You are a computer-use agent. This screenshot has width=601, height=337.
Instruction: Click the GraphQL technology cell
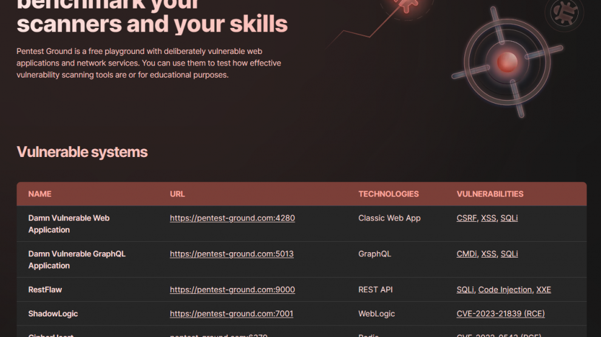click(375, 254)
